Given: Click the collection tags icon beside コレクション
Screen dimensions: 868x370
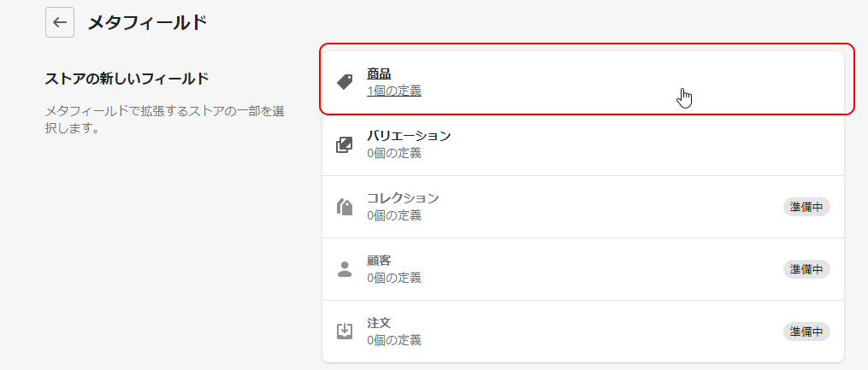Looking at the screenshot, I should (x=345, y=208).
